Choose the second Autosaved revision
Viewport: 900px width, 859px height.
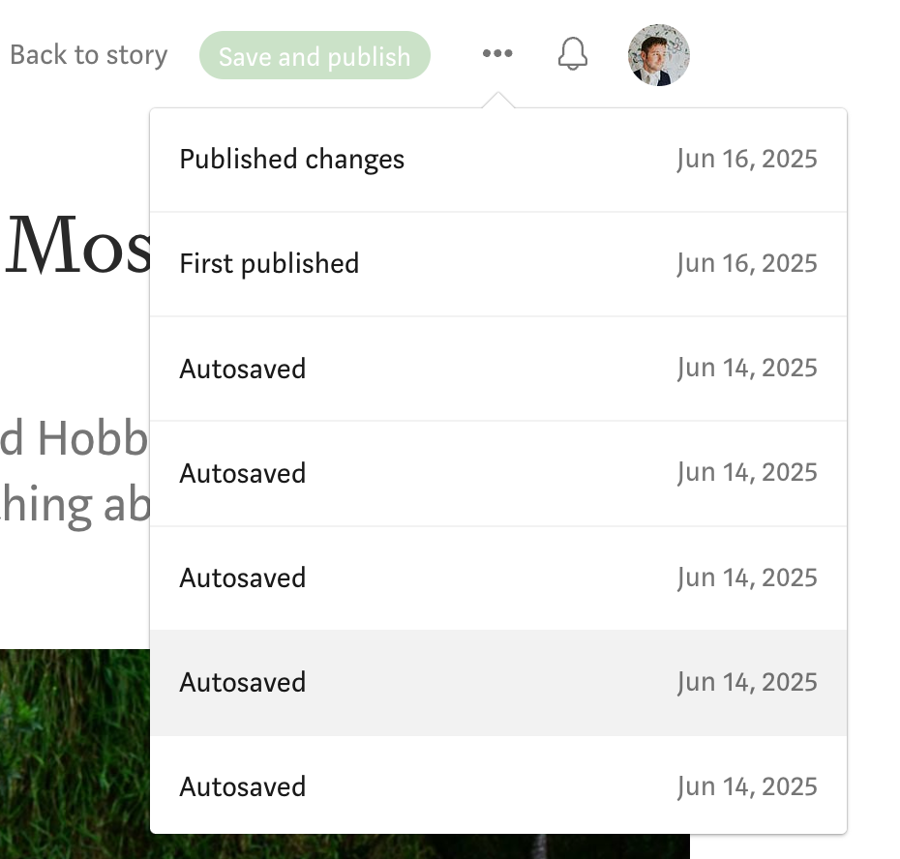498,473
